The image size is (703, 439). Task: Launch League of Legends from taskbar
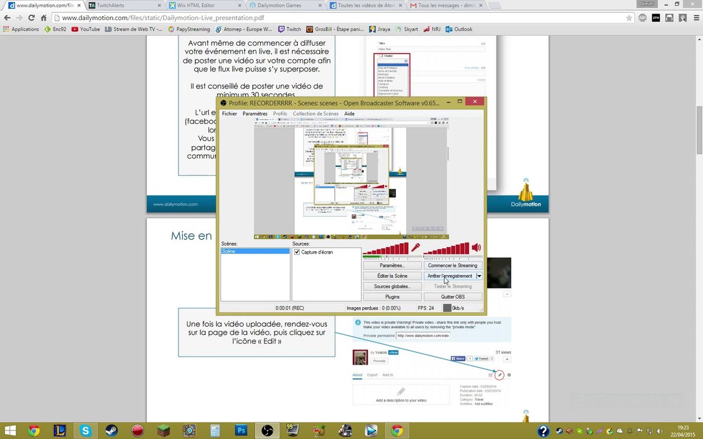coord(60,431)
